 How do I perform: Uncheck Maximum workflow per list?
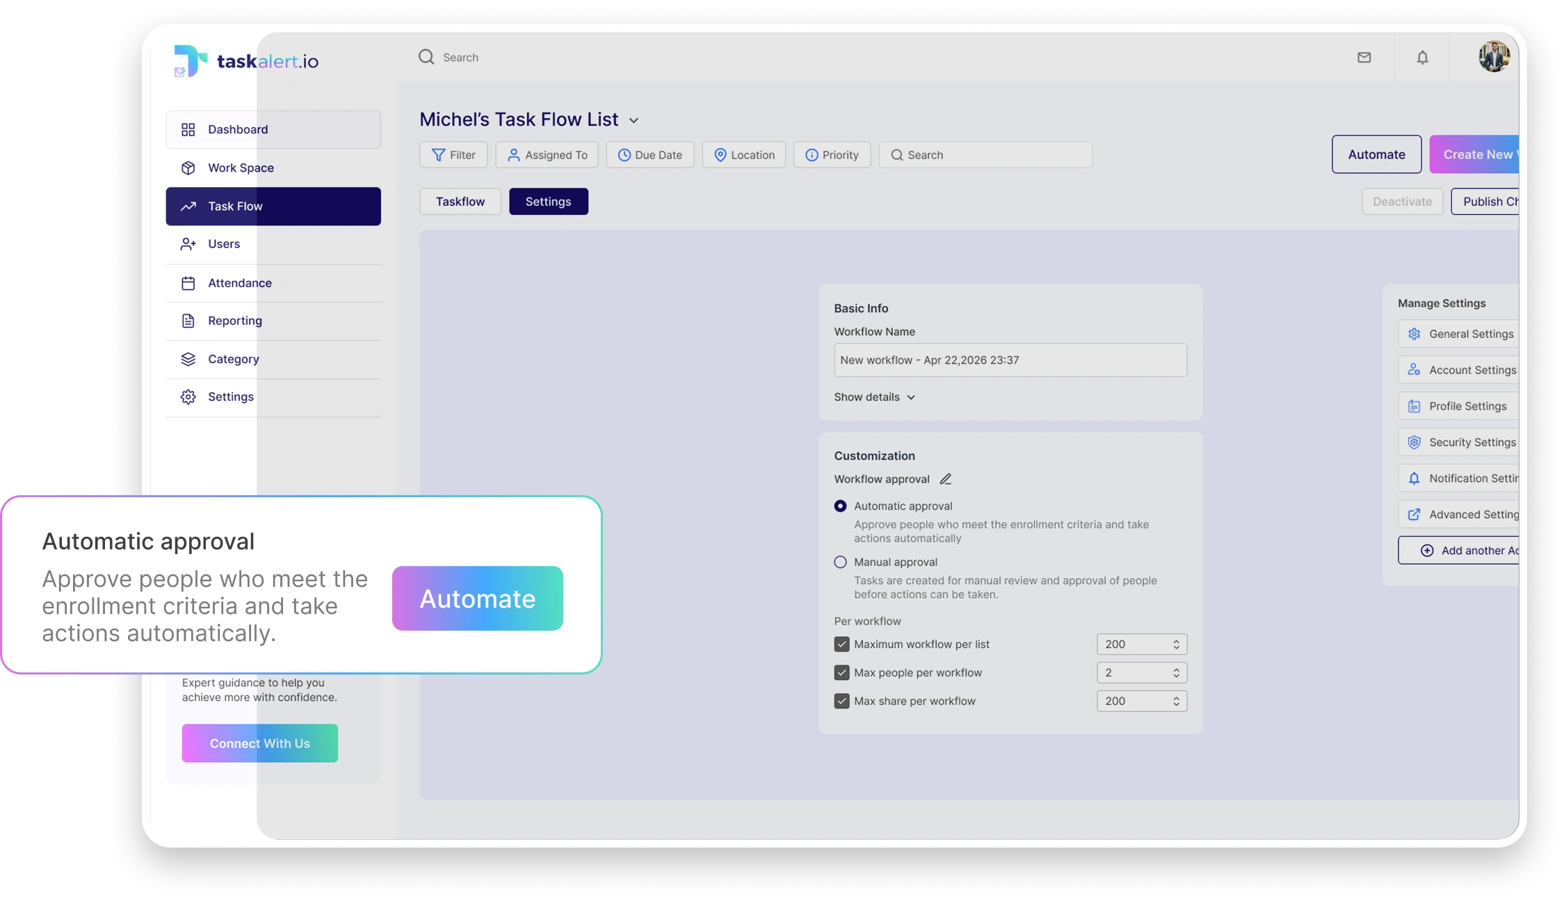click(x=842, y=644)
